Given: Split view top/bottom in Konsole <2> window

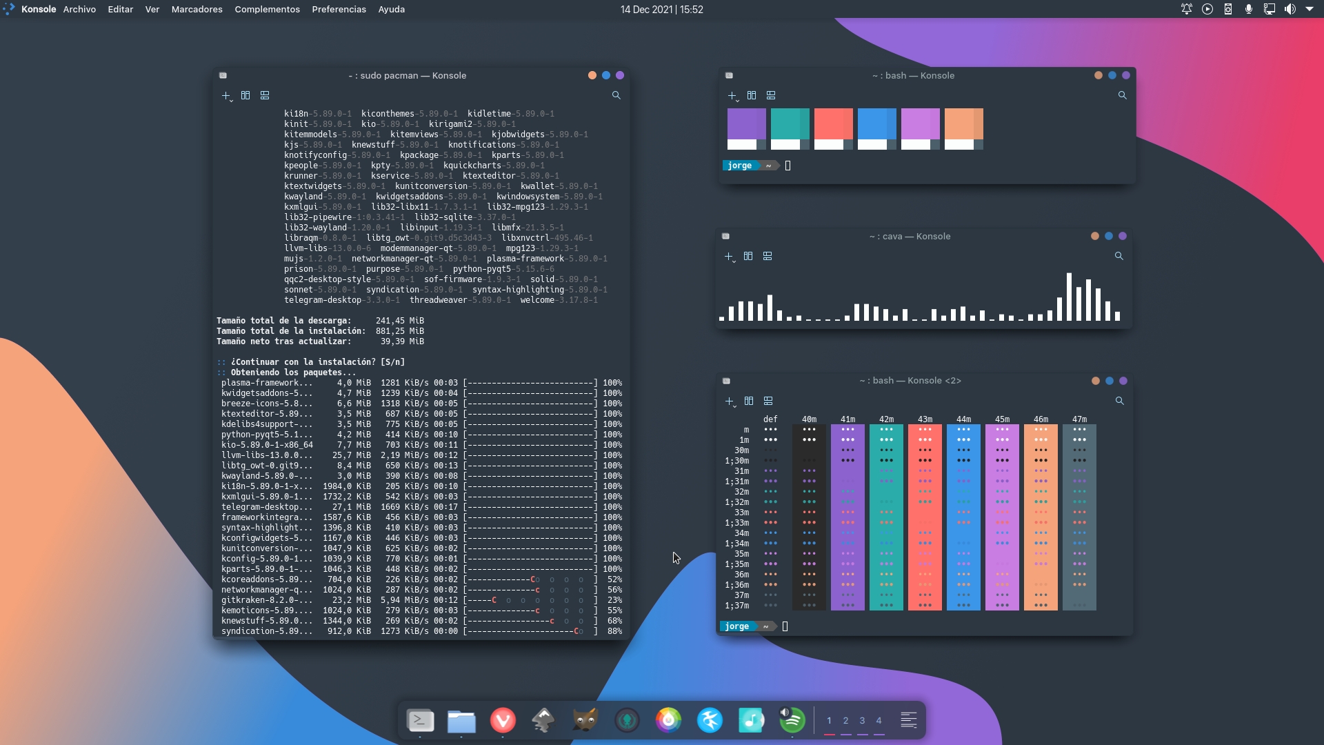Looking at the screenshot, I should point(768,401).
